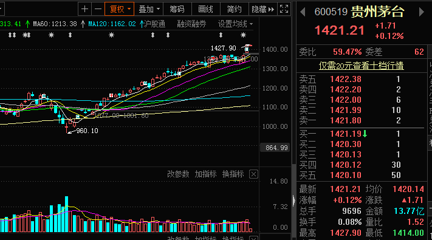Zoom out chart with minus button
Image resolution: width=432 pixels, height=240 pixels.
click(x=98, y=9)
